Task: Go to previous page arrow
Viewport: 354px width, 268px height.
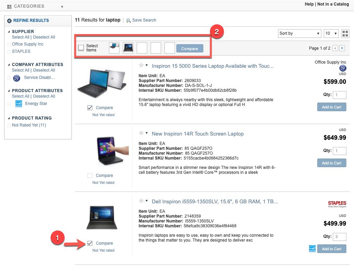Action: tap(335, 48)
